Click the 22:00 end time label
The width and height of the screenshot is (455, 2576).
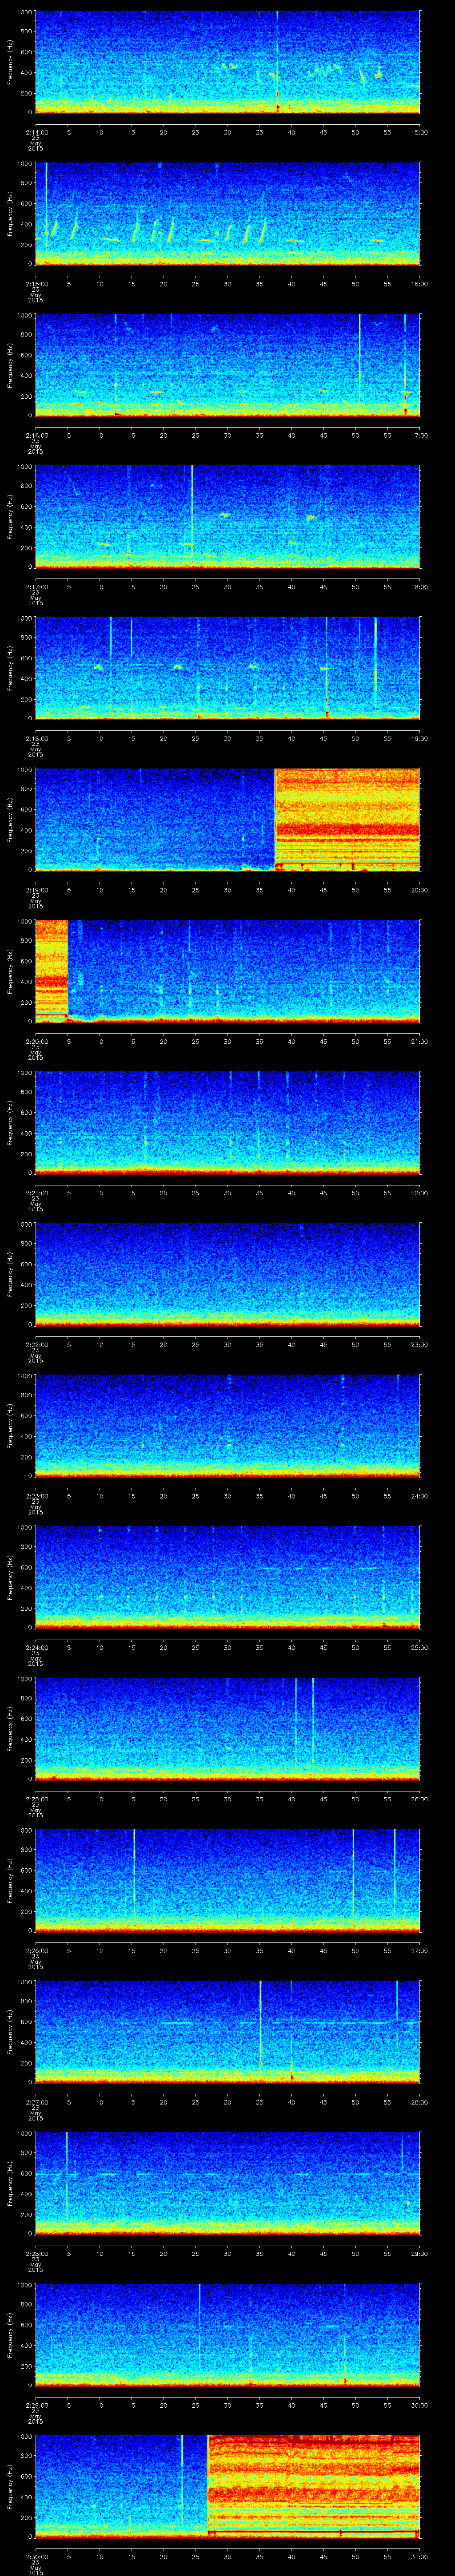pos(420,1192)
